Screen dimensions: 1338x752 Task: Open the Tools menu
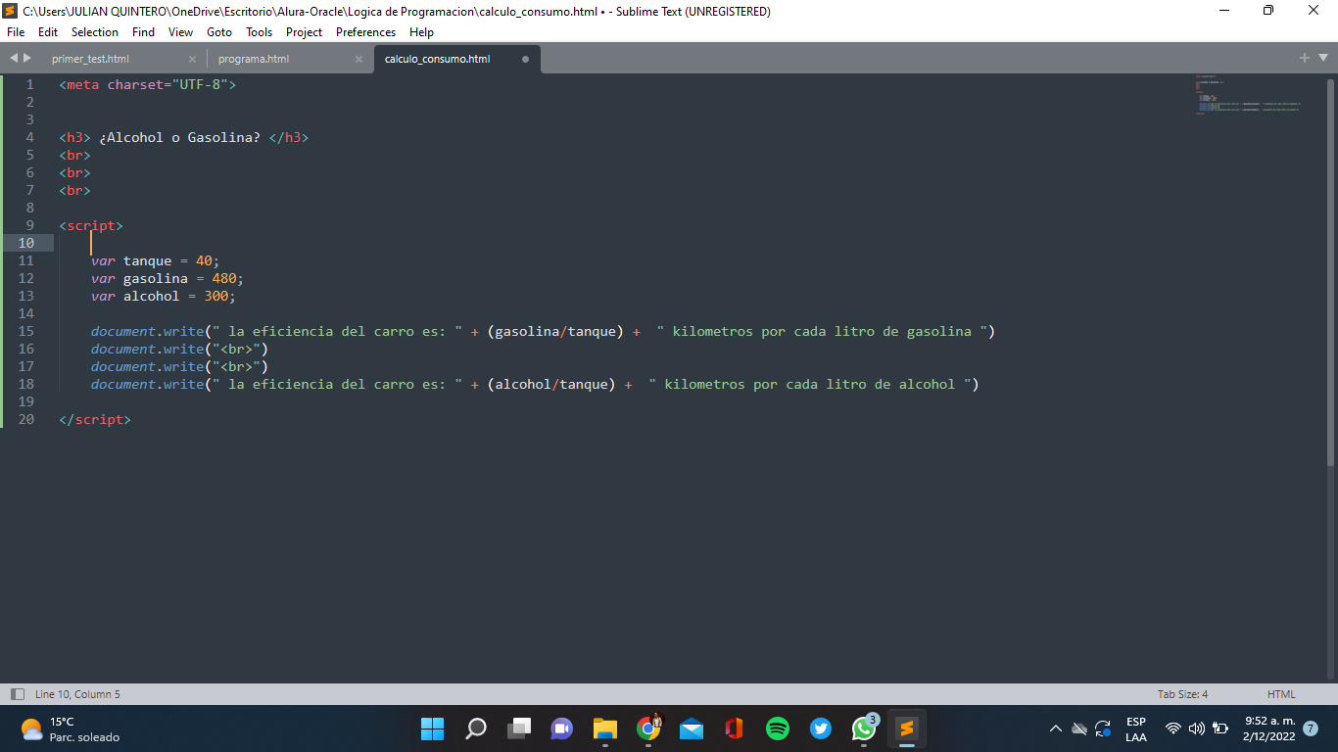(x=260, y=32)
